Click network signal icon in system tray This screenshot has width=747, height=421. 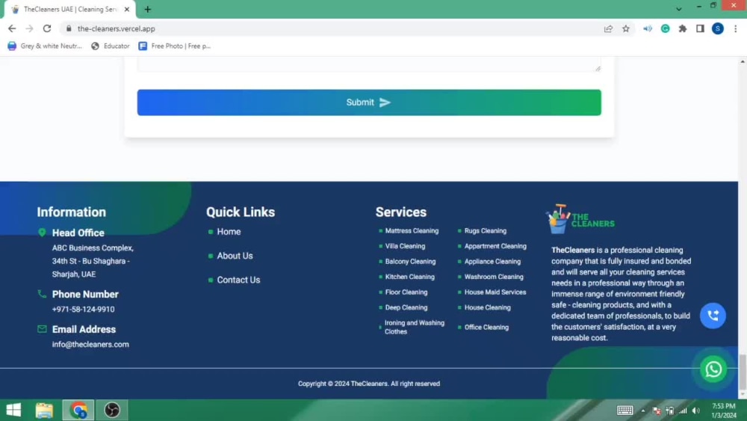point(683,411)
